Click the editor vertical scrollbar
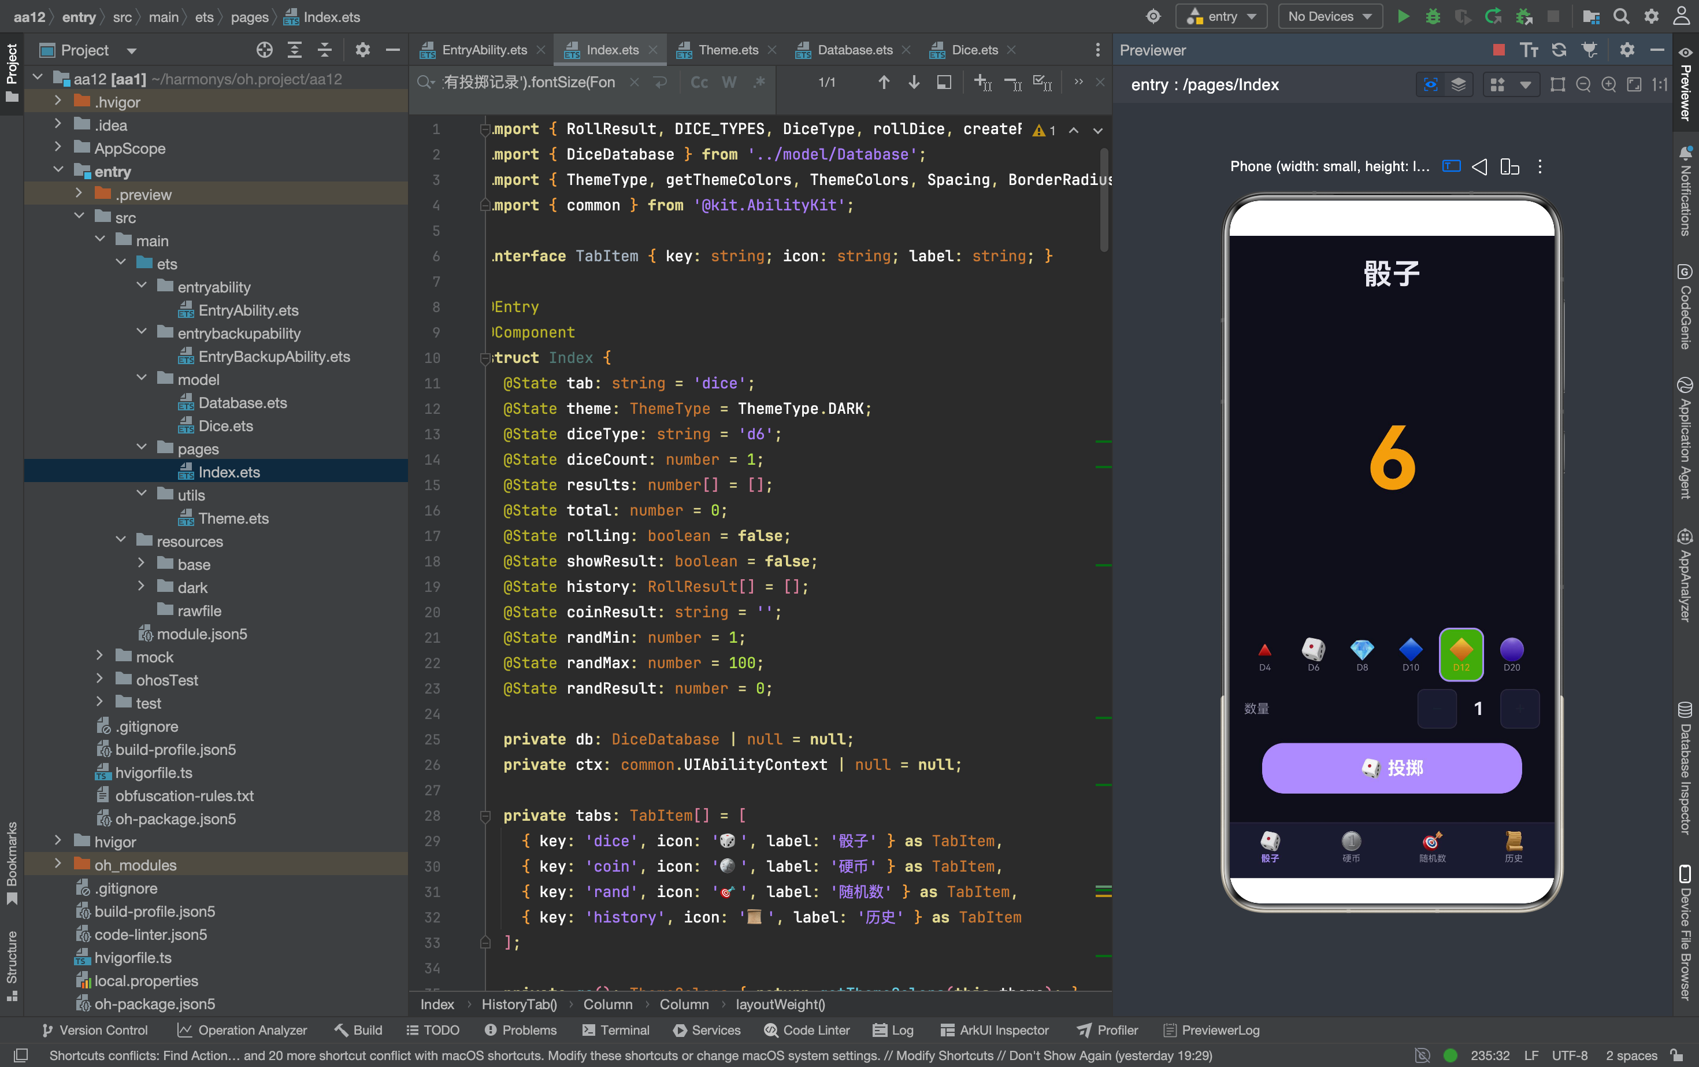 point(1104,200)
